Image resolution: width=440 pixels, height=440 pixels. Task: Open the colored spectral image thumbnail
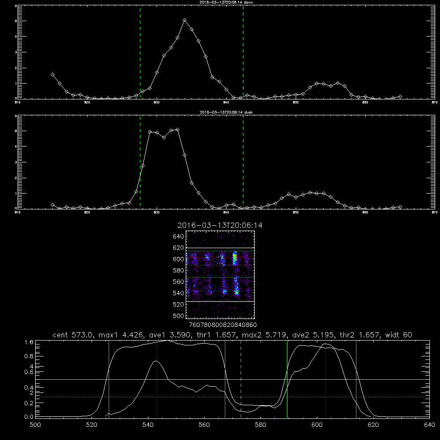click(220, 275)
